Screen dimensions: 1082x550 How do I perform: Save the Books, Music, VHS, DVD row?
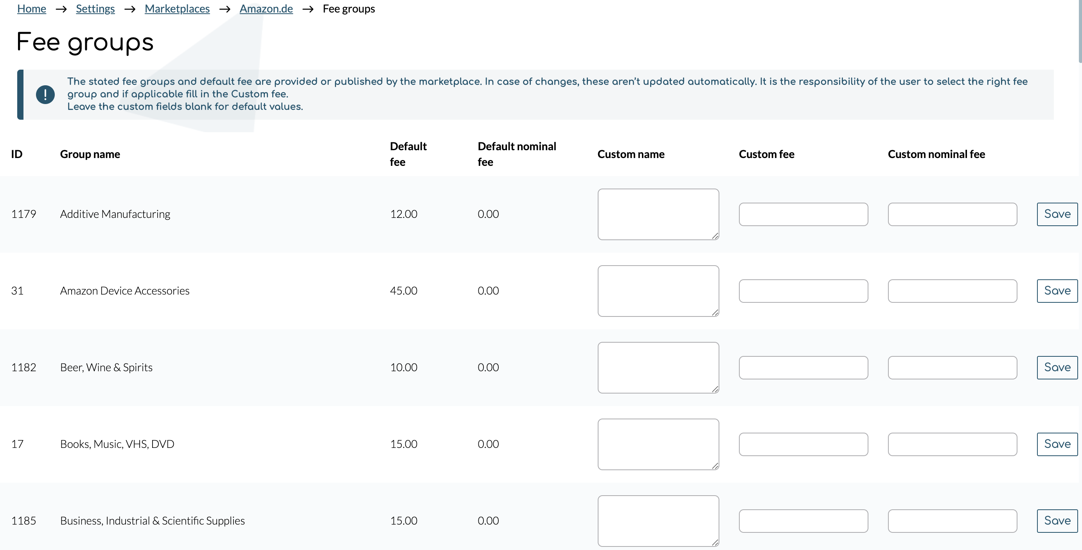coord(1057,444)
